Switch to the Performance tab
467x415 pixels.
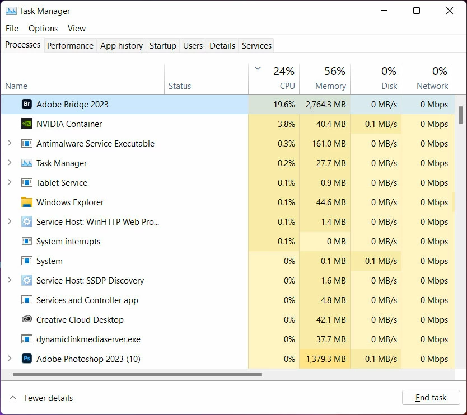pyautogui.click(x=70, y=45)
